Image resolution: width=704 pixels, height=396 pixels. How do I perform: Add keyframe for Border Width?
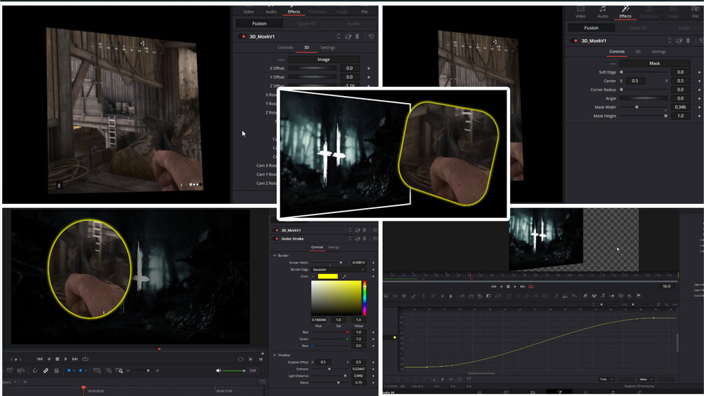(x=373, y=262)
